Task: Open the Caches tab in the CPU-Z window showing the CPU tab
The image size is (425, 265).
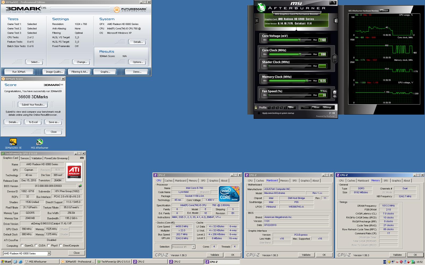Action: pyautogui.click(x=169, y=181)
